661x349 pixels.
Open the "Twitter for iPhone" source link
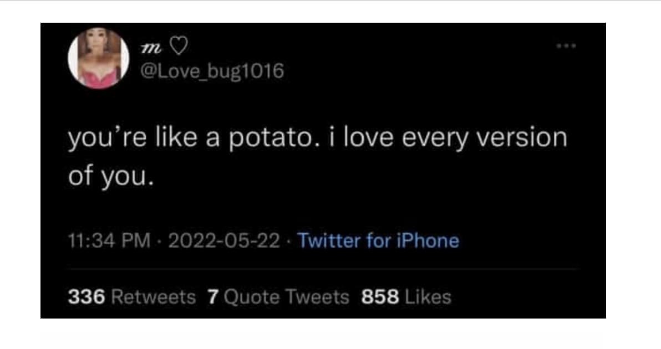coord(378,241)
